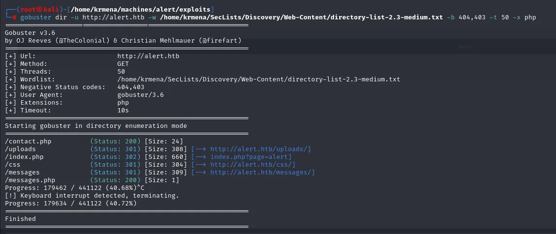This screenshot has height=234, width=556.
Task: Click the Negative Status codes value 404,403
Action: (x=131, y=87)
